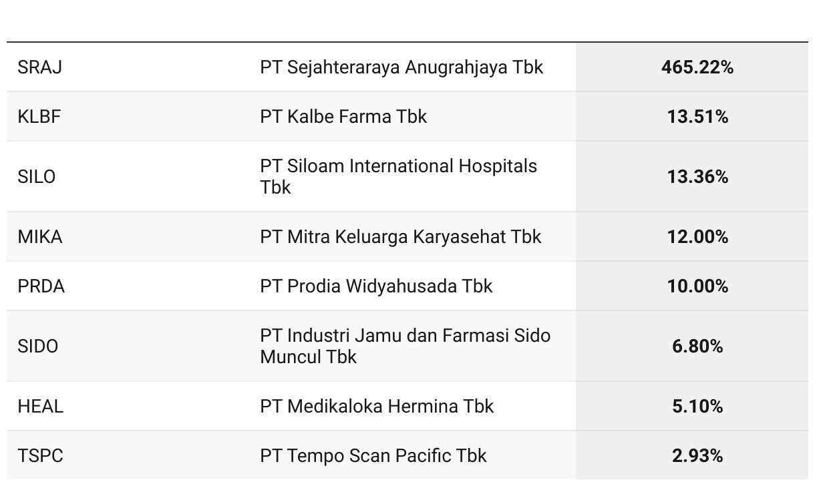The image size is (815, 486).
Task: Select the 465.22% value cell
Action: pos(697,67)
